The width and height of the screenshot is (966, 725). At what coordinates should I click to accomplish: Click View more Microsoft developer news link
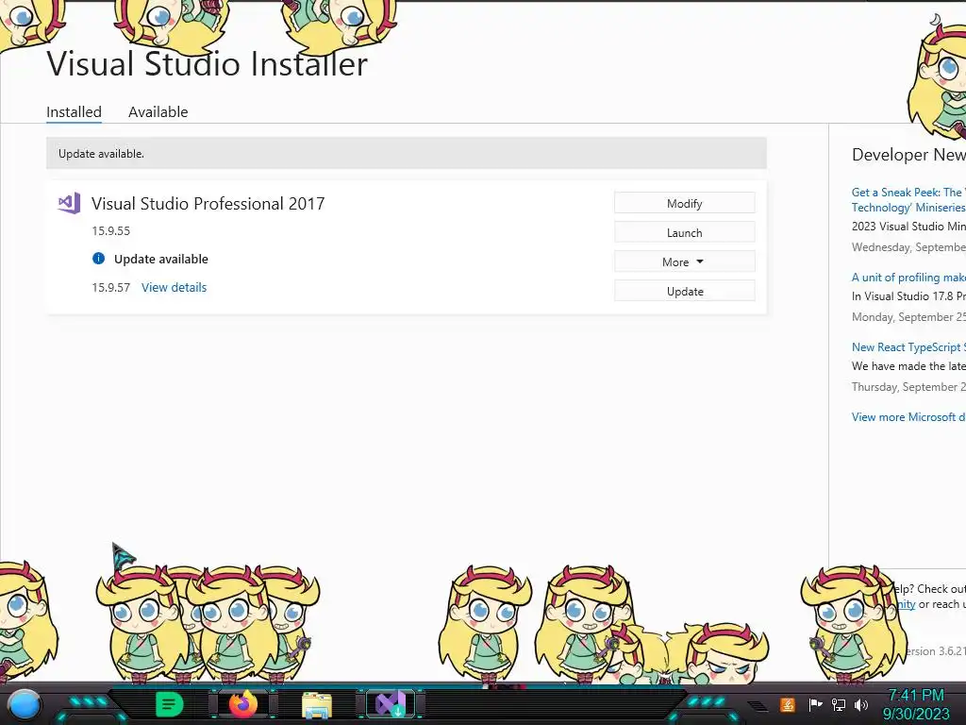[908, 416]
